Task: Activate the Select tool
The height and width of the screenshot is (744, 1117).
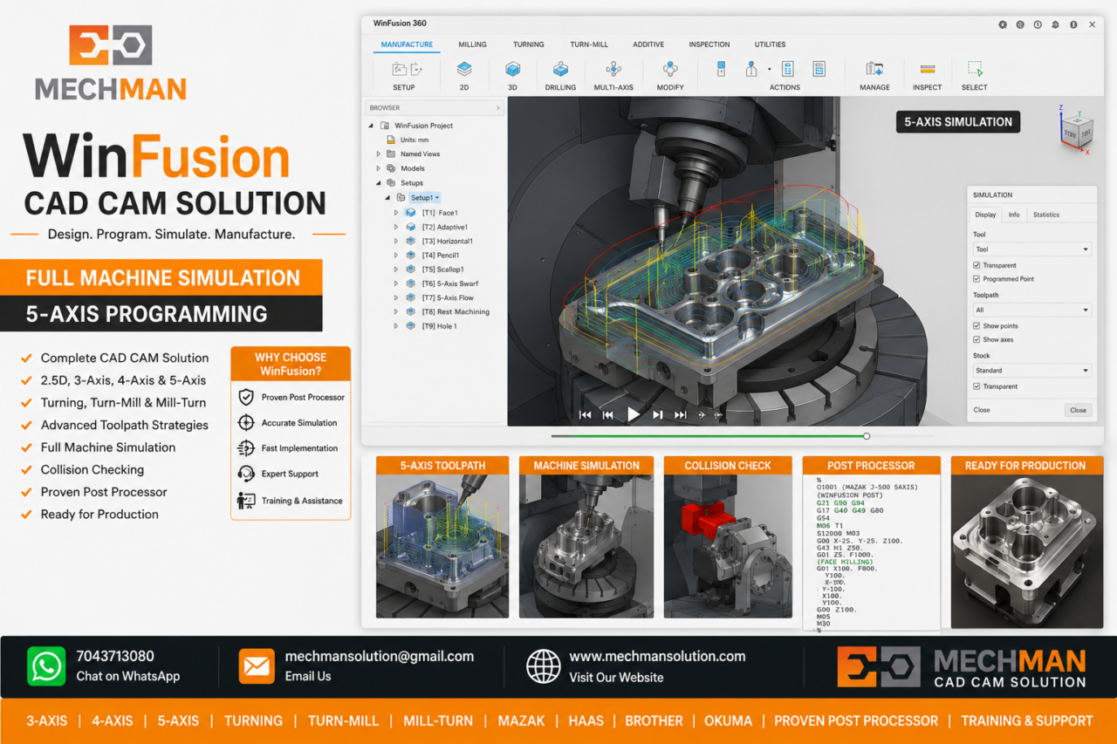Action: click(975, 75)
